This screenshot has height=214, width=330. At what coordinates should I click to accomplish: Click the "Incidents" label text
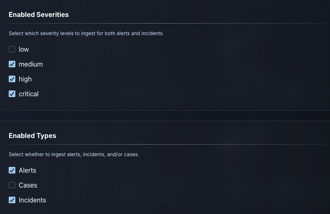point(32,200)
